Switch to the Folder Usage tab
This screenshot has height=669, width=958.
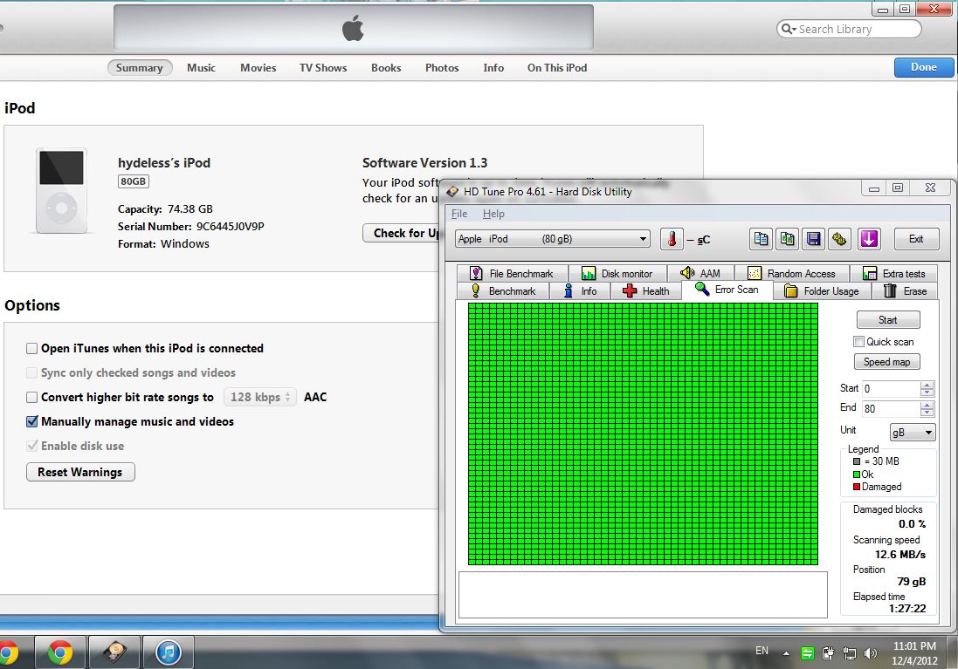click(x=821, y=291)
